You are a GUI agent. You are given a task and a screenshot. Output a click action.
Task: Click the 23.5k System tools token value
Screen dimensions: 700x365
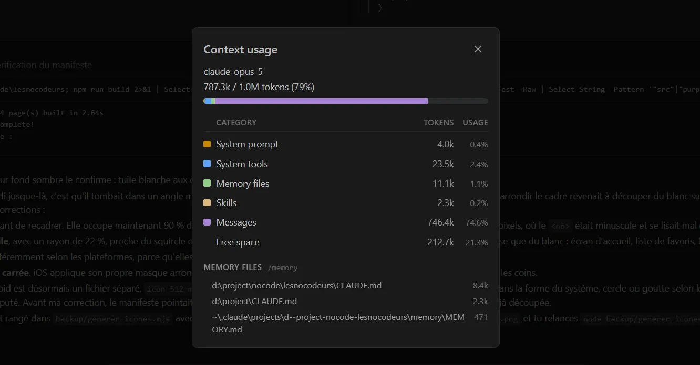click(443, 164)
